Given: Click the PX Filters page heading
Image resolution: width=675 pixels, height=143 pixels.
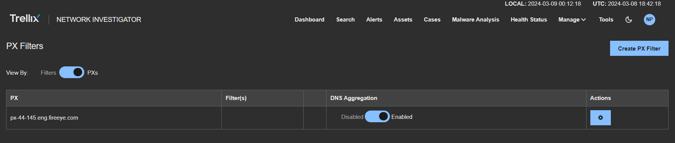Looking at the screenshot, I should 25,46.
